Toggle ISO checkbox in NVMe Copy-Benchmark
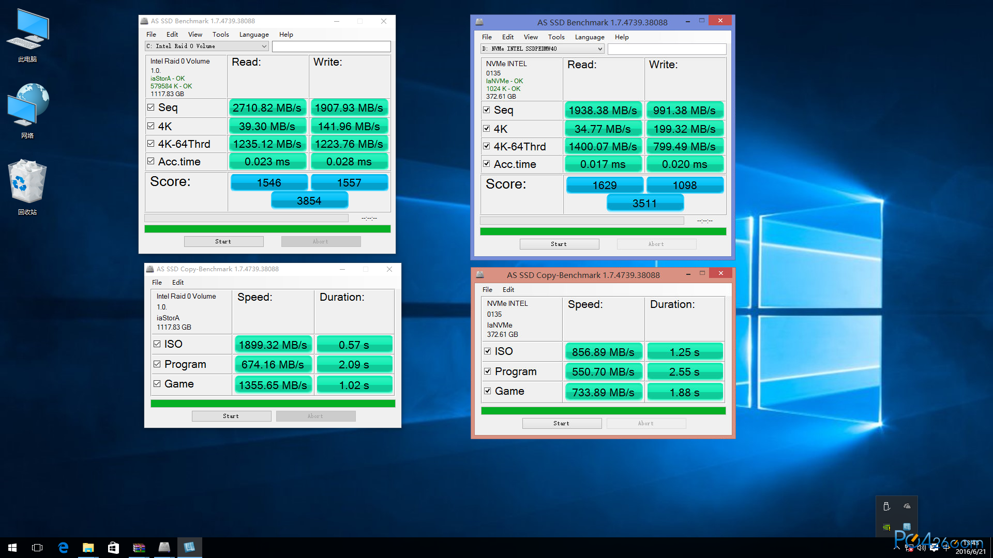The height and width of the screenshot is (558, 993). click(487, 351)
